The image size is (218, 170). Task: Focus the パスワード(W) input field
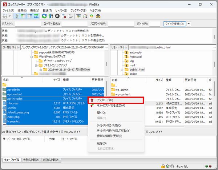point(121,24)
